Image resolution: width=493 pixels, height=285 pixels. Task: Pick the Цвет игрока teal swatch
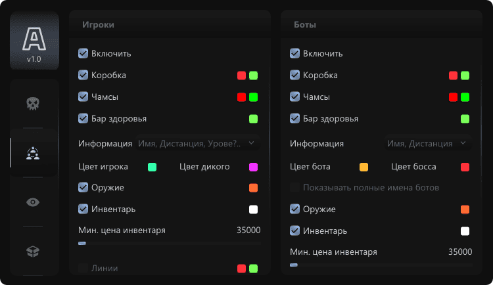point(153,167)
